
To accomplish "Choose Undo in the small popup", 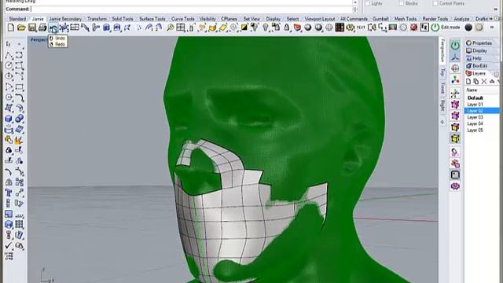I will [58, 39].
